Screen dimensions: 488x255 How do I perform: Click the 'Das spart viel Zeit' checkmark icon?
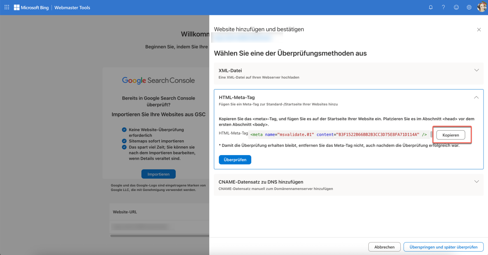pos(124,147)
